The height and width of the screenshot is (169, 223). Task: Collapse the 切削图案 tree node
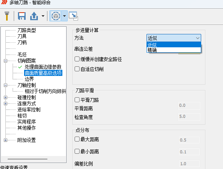(6, 61)
